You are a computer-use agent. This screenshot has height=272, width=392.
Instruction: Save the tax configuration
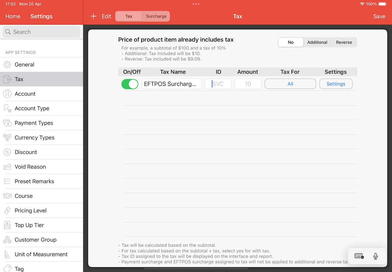[379, 17]
